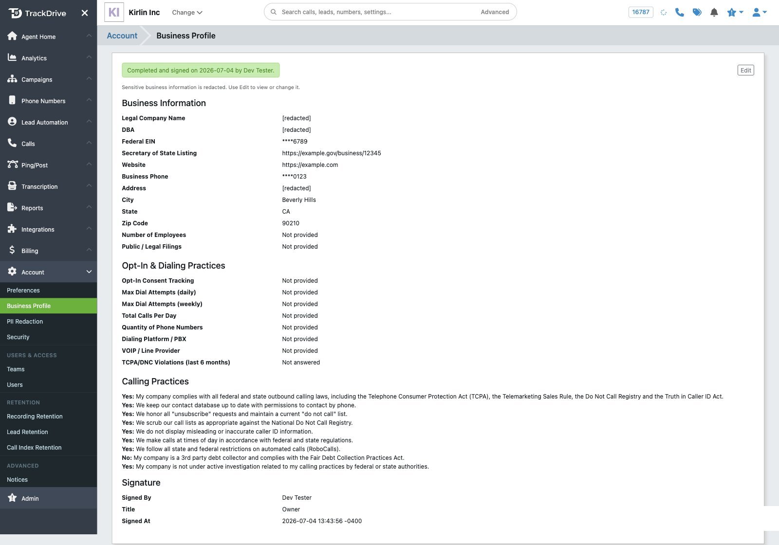Image resolution: width=779 pixels, height=545 pixels.
Task: Click the Business Phone value ****0123
Action: click(294, 176)
